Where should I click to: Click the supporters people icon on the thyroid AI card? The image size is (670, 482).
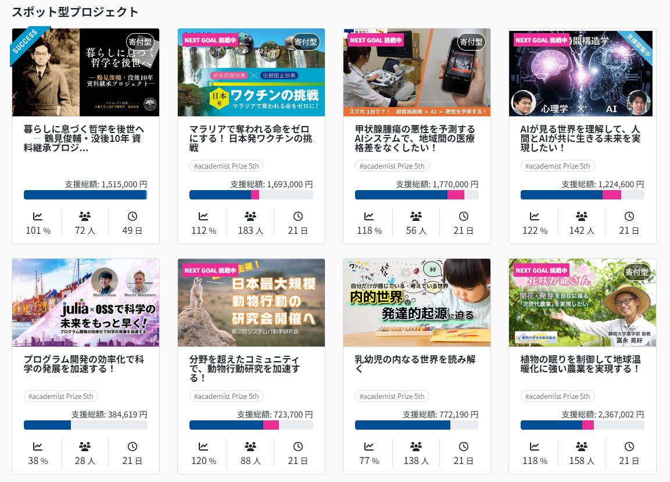click(416, 216)
